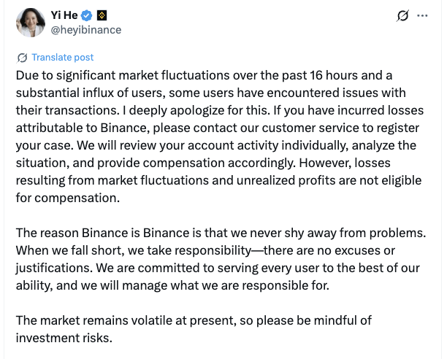Open Yi He's profile picture

(x=31, y=23)
